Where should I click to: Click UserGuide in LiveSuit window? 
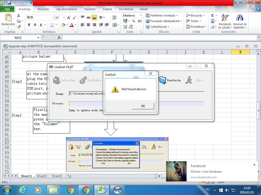click(169, 80)
